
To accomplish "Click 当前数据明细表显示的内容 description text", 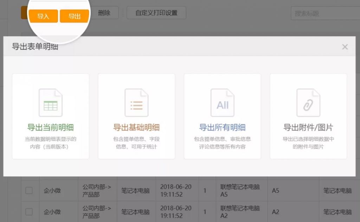I will 50,142.
